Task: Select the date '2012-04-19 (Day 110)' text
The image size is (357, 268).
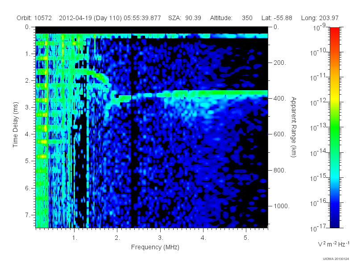Action: [x=91, y=18]
